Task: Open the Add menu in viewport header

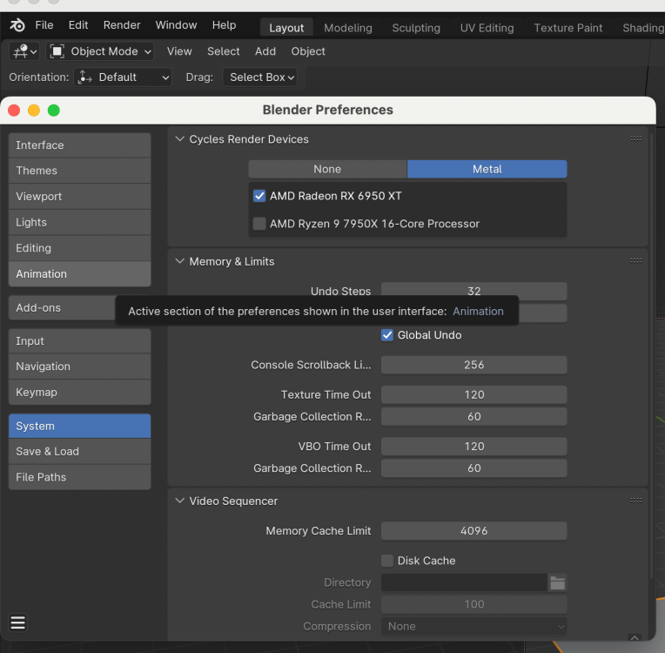Action: point(265,51)
